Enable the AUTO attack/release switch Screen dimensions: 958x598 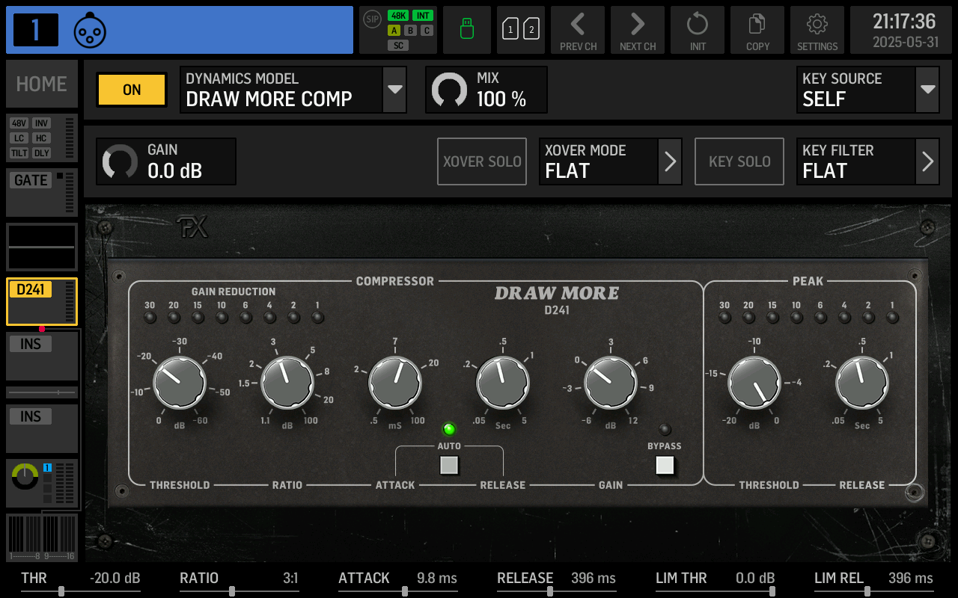coord(449,465)
